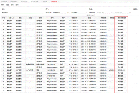Screen dimensions: 139x93
Task: Open calendar for 操作日期 start date
Action: (68, 12)
